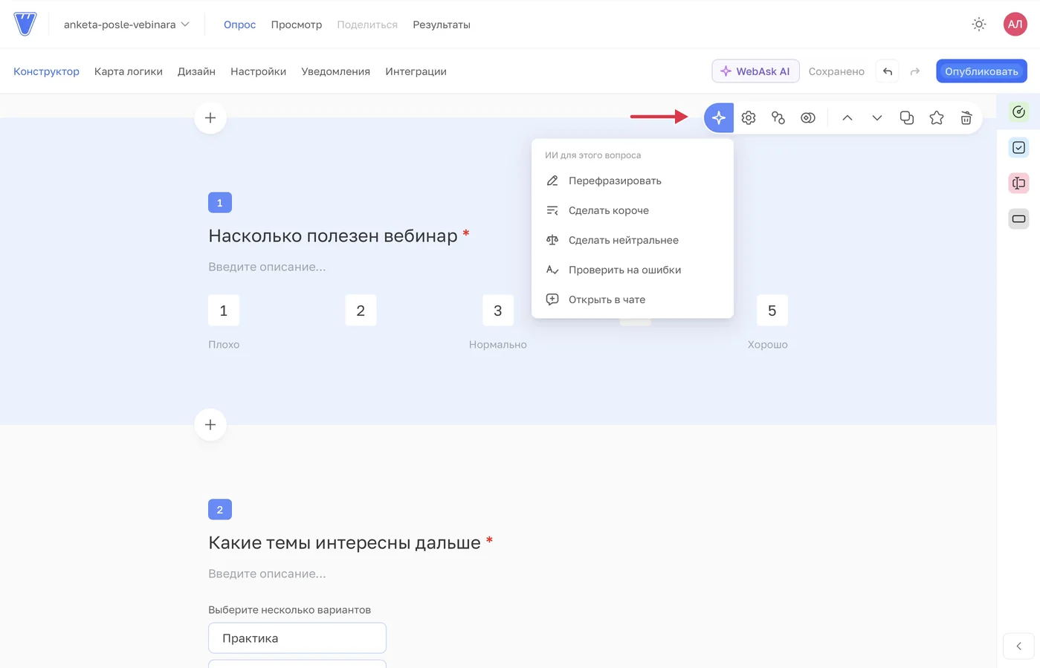Open the anketa-posle-vebinara survey dropdown
This screenshot has height=668, width=1040.
click(x=126, y=25)
